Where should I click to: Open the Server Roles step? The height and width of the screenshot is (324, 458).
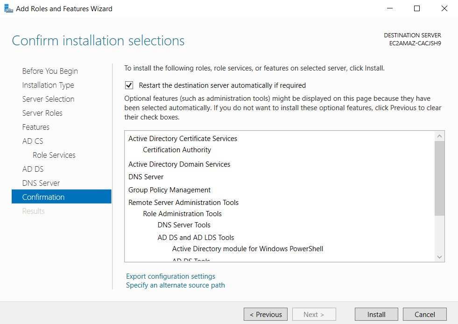tap(42, 113)
